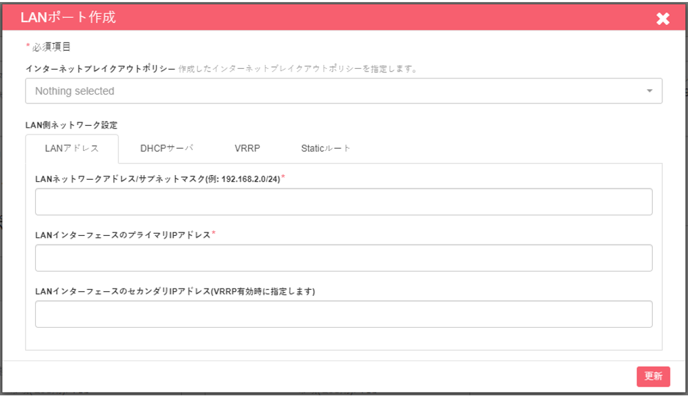This screenshot has height=396, width=688.
Task: Click the dropdown caret arrow
Action: click(649, 91)
